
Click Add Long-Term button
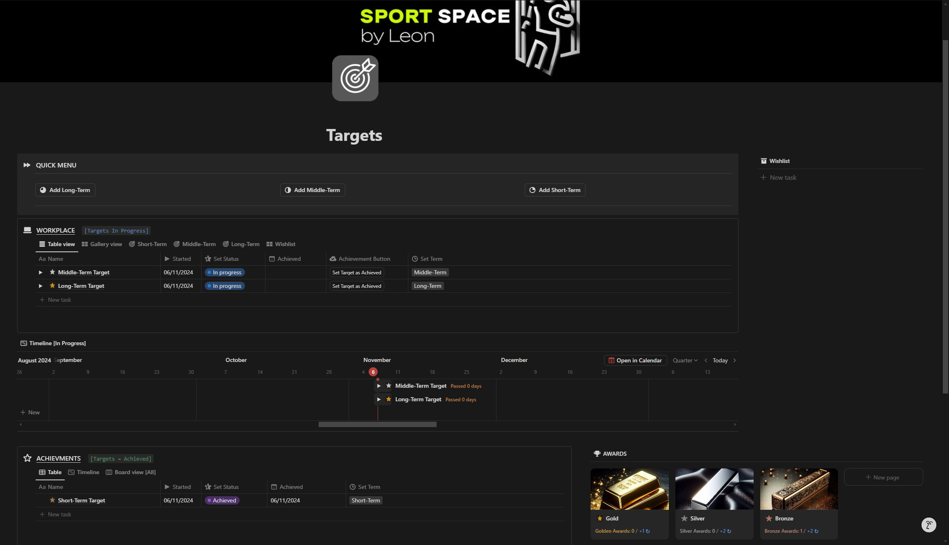(x=65, y=190)
